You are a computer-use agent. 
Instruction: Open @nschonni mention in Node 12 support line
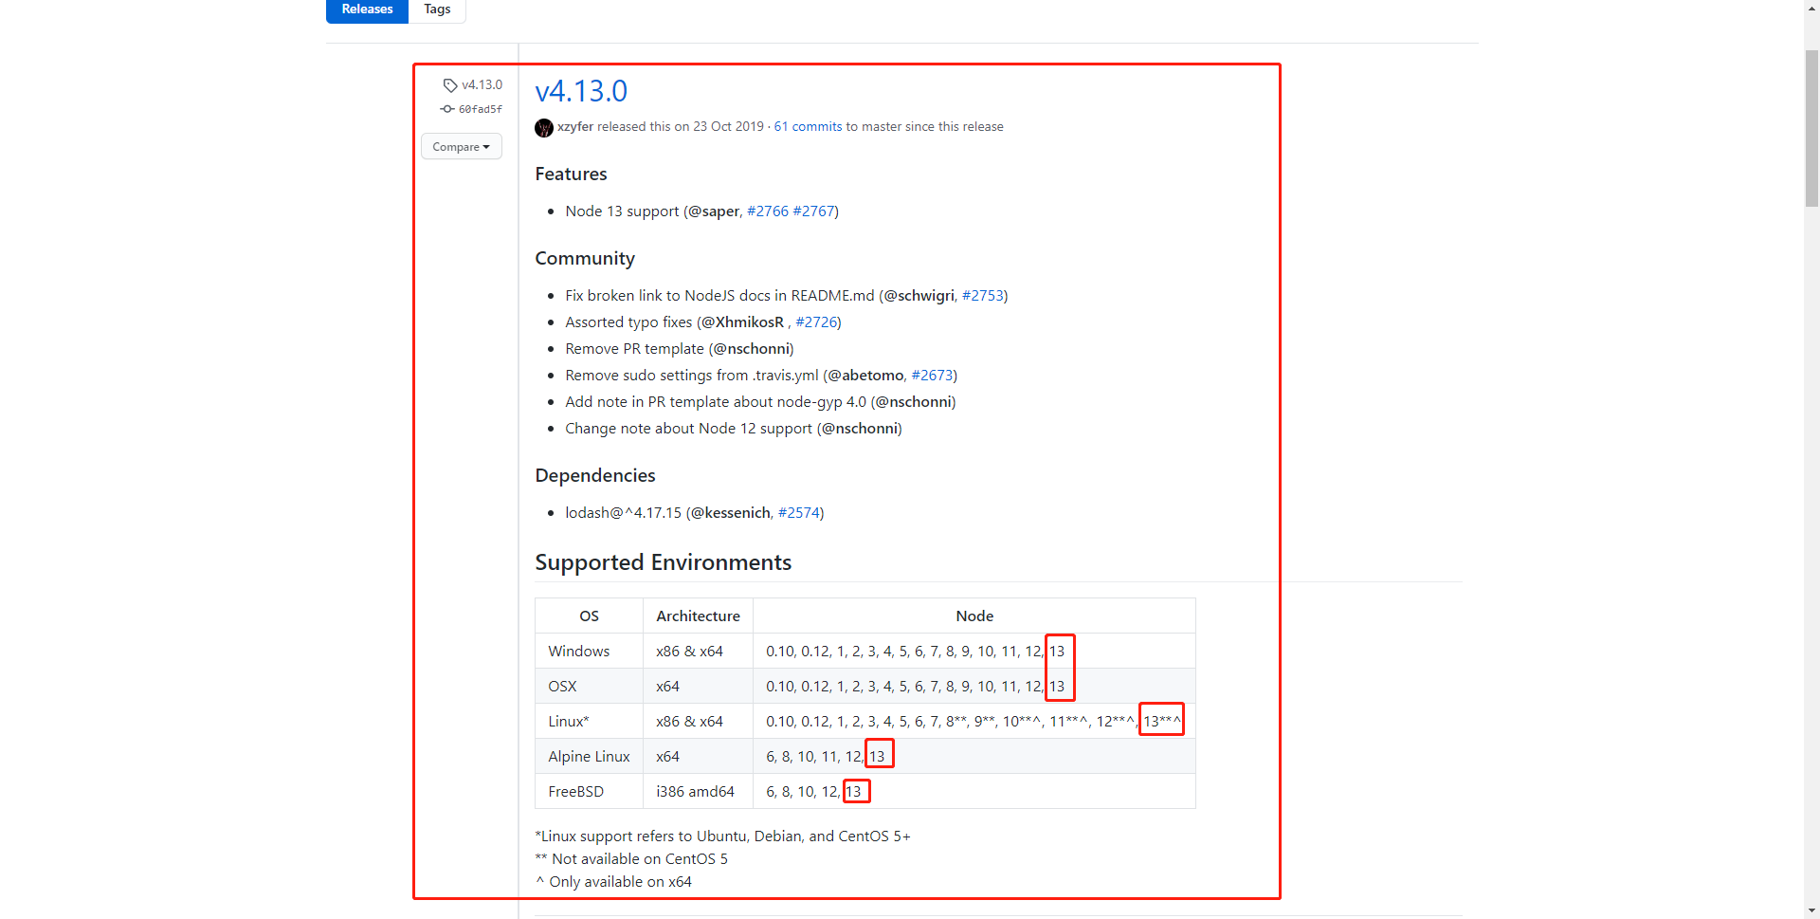click(x=860, y=429)
